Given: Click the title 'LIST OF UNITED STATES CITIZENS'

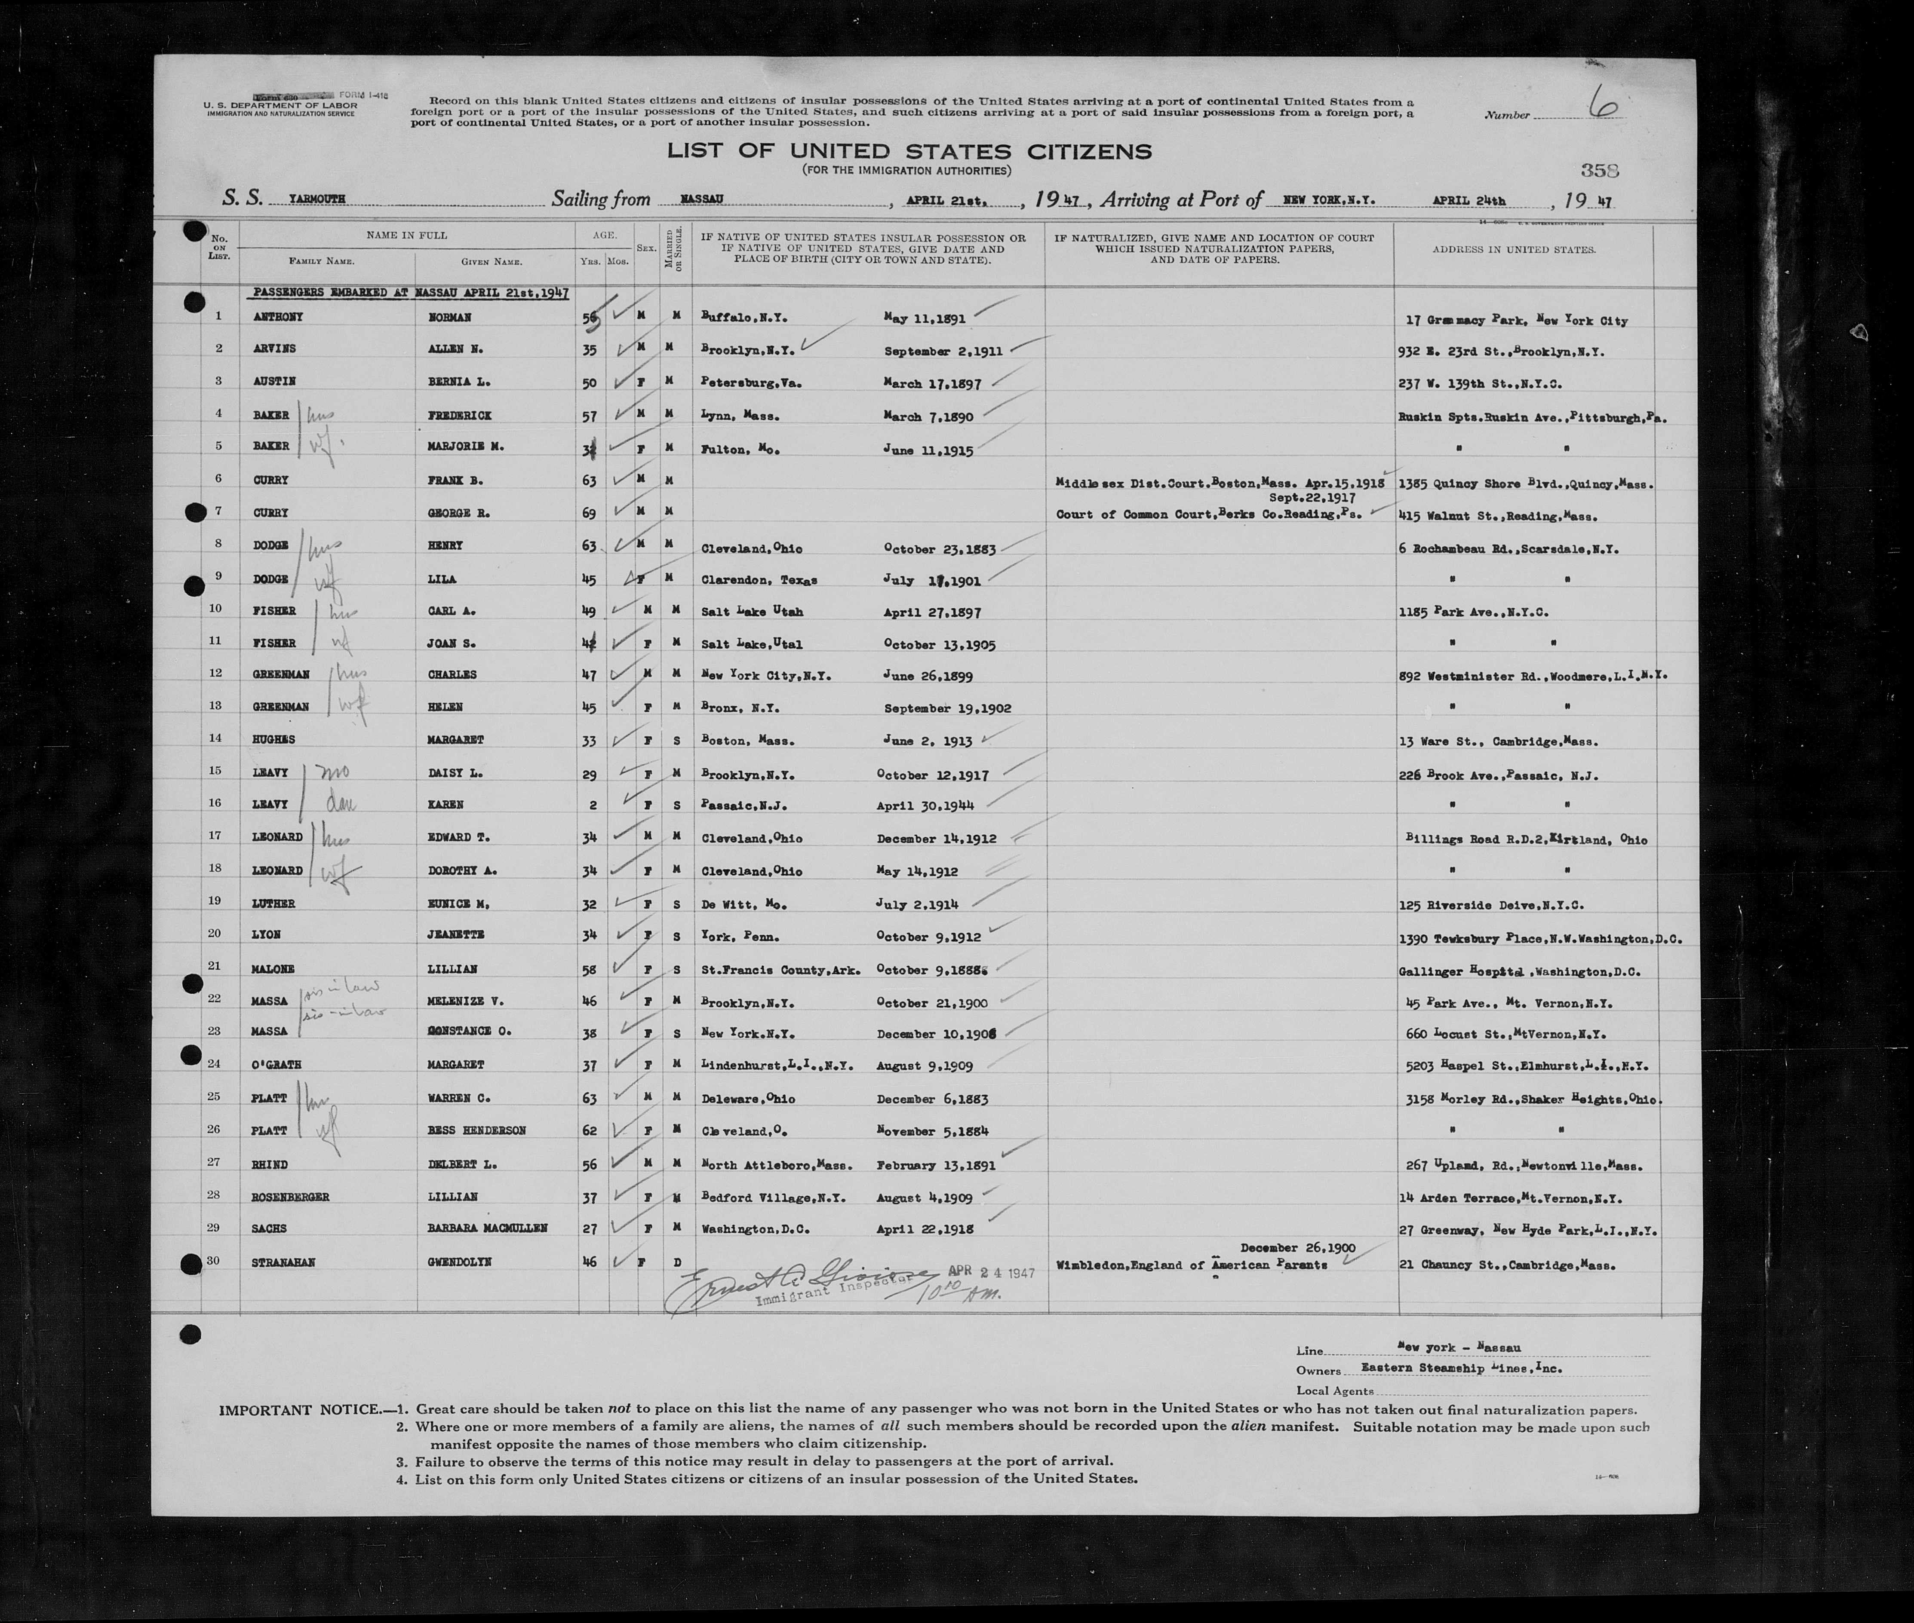Looking at the screenshot, I should click(x=909, y=152).
